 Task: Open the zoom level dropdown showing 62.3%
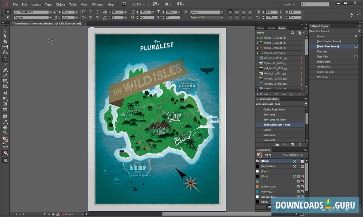pos(144,4)
